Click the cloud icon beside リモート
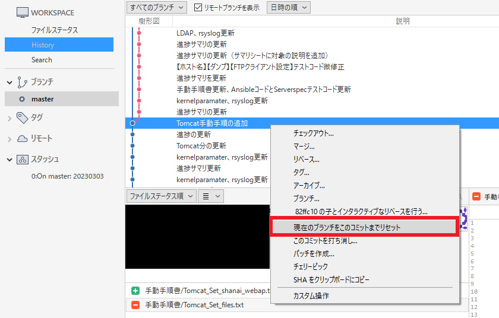The width and height of the screenshot is (499, 318). (x=23, y=138)
